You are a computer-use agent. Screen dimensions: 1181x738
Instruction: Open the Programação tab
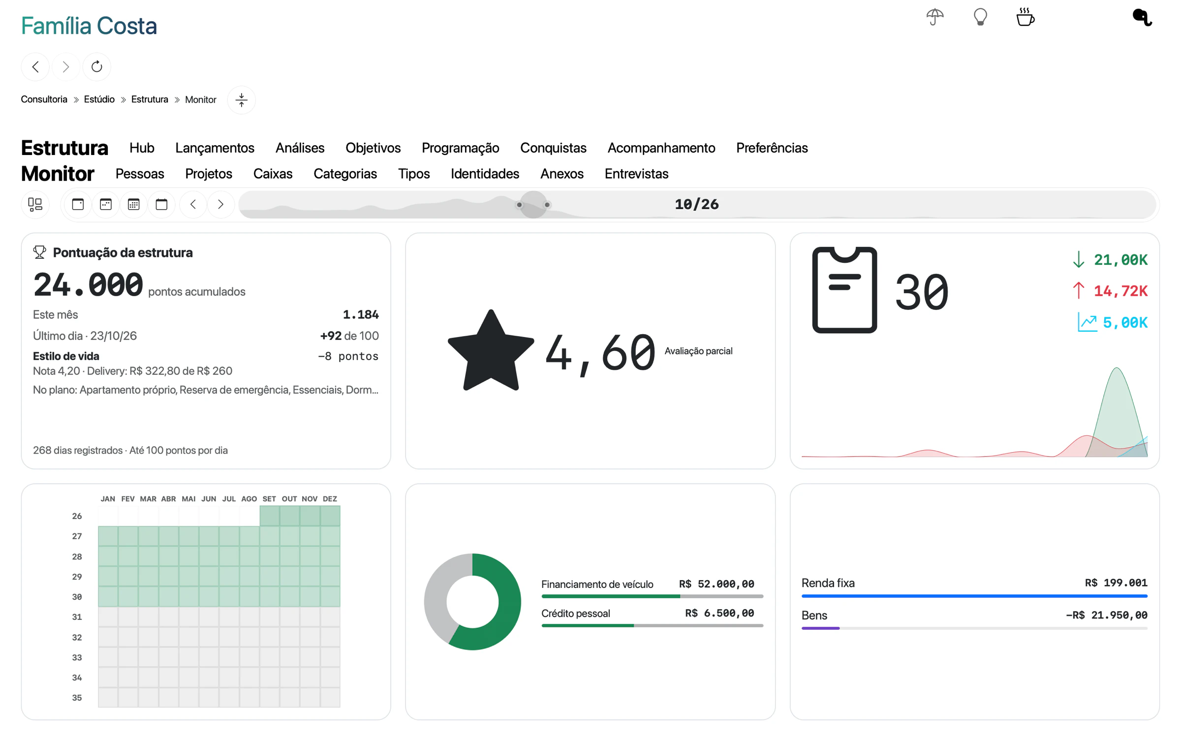460,148
